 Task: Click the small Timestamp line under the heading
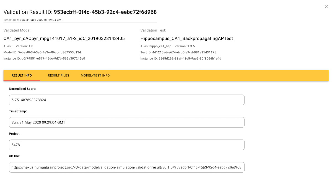coord(33,20)
